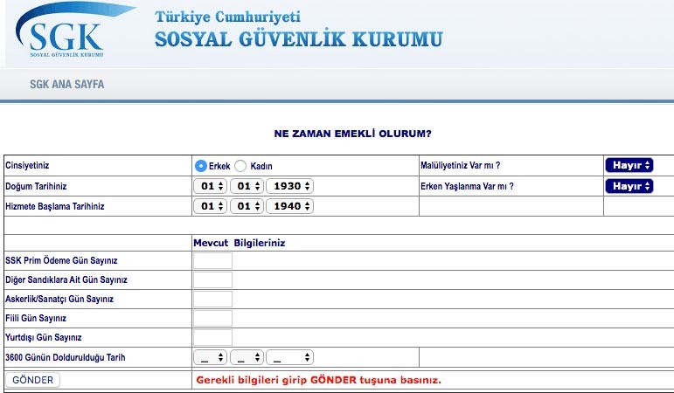Open the birth date month dropdown
Screen dimensions: 674x393
click(x=246, y=186)
